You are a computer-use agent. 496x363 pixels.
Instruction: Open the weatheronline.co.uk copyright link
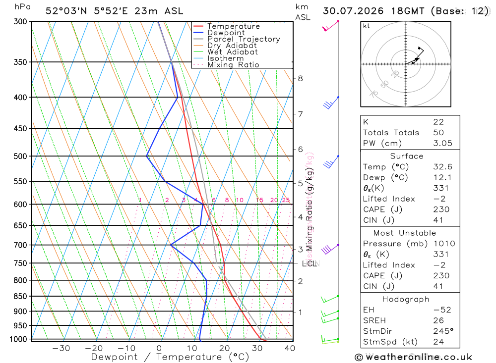coord(414,358)
